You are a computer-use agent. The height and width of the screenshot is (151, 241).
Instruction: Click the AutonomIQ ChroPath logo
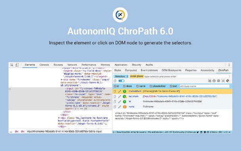pyautogui.click(x=120, y=15)
